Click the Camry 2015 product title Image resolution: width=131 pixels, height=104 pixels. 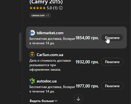tap(46, 2)
